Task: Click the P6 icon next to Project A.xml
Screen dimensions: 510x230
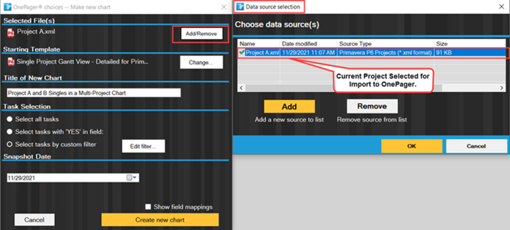Action: (11, 32)
